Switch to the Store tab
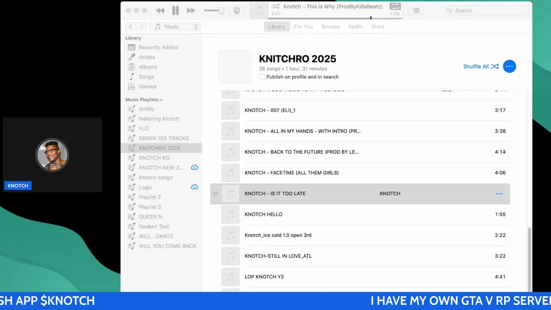Image resolution: width=551 pixels, height=310 pixels. tap(378, 27)
